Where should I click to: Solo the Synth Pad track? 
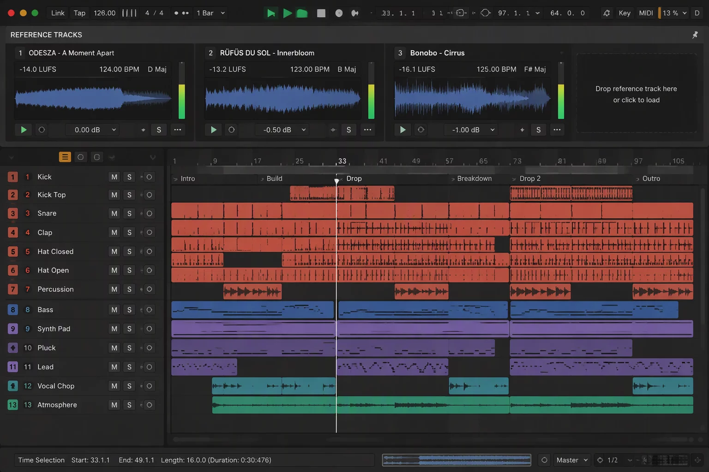pos(129,329)
